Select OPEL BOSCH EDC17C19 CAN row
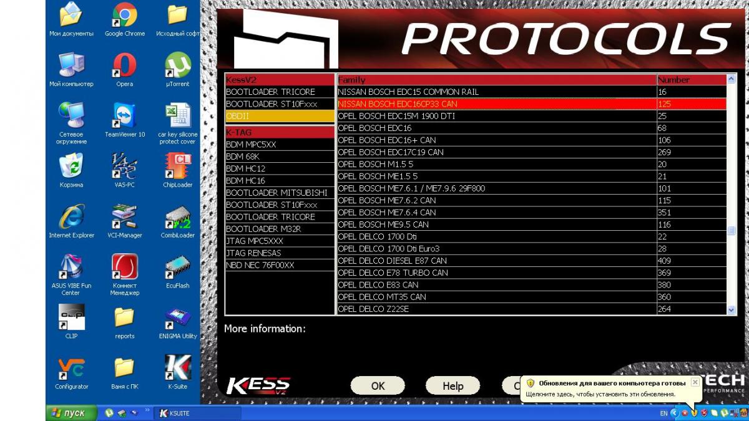The height and width of the screenshot is (421, 749). (532, 152)
